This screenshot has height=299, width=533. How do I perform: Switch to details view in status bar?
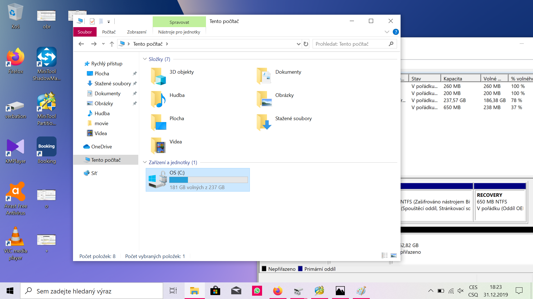pyautogui.click(x=384, y=256)
